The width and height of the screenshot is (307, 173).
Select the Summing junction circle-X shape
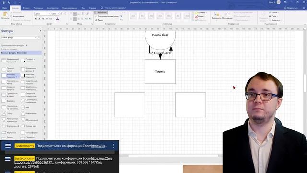pos(29,101)
